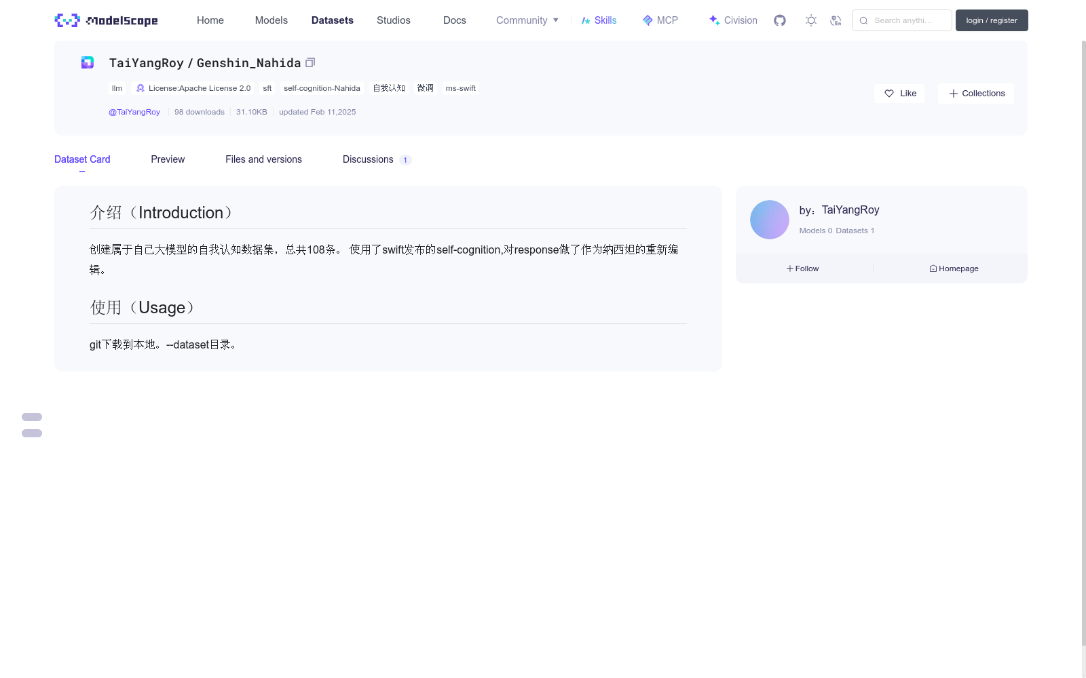Open the Datasets menu item
This screenshot has height=678, width=1086.
click(333, 20)
